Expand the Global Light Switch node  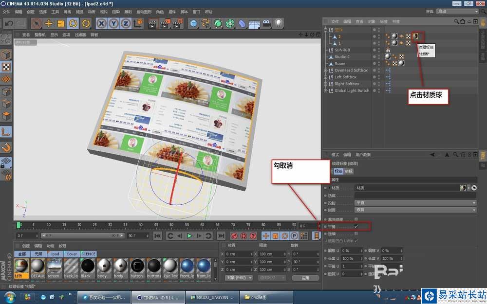(x=325, y=90)
